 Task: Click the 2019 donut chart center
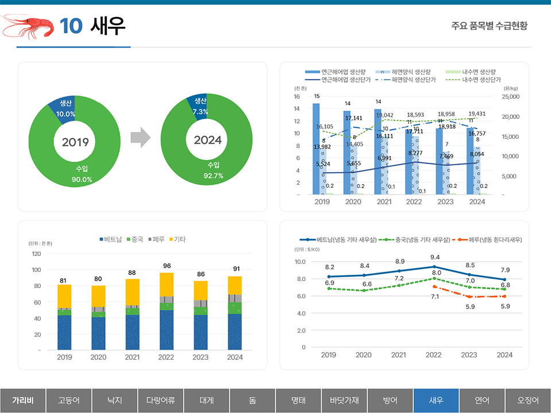[75, 142]
